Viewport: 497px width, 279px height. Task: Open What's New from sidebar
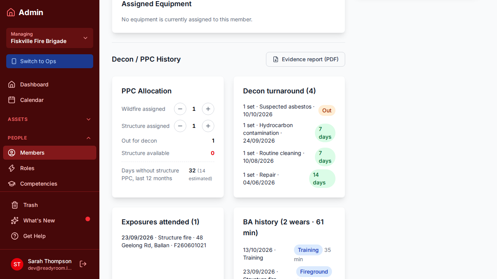point(50,220)
